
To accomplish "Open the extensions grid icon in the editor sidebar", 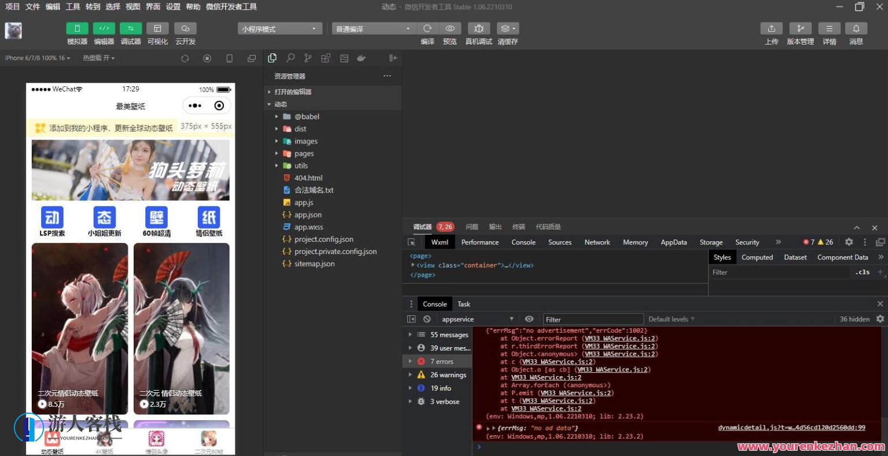I will click(x=326, y=58).
